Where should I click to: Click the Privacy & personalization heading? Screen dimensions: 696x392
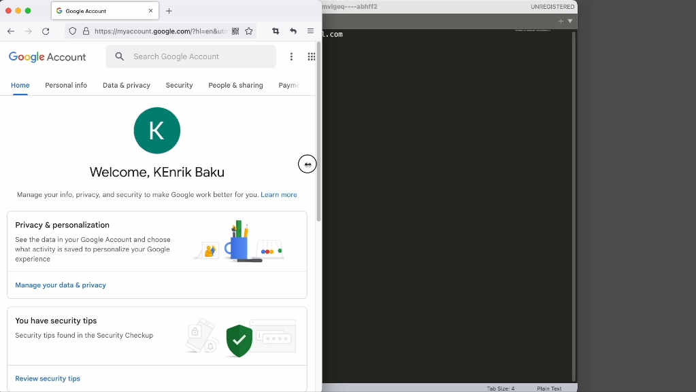pyautogui.click(x=62, y=225)
